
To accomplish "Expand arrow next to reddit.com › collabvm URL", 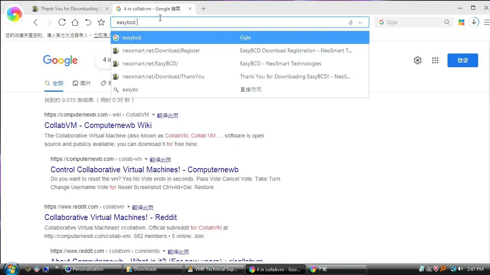I will 128,207.
